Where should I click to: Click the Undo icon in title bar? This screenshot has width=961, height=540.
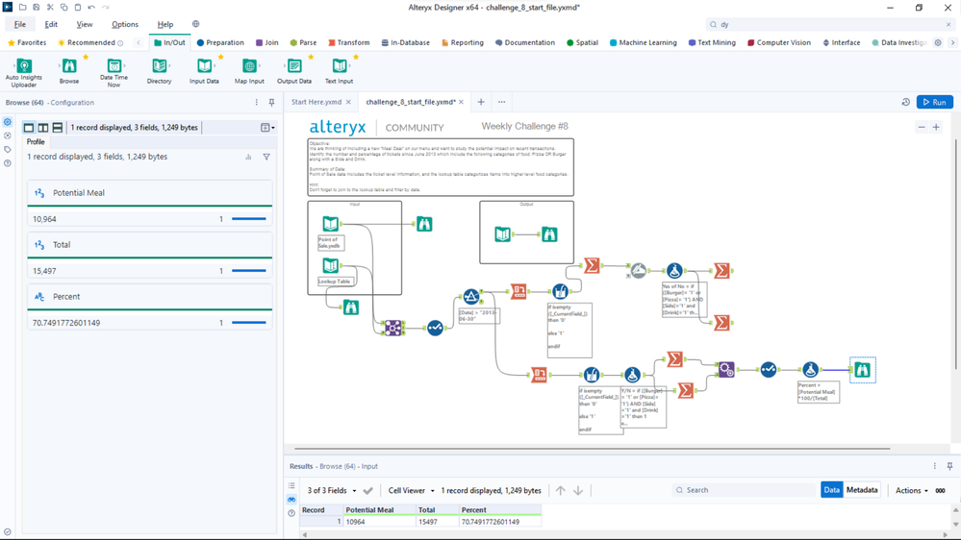pos(91,8)
